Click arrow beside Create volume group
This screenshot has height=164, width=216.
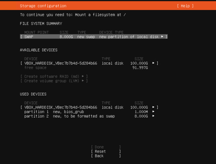coord(83,81)
